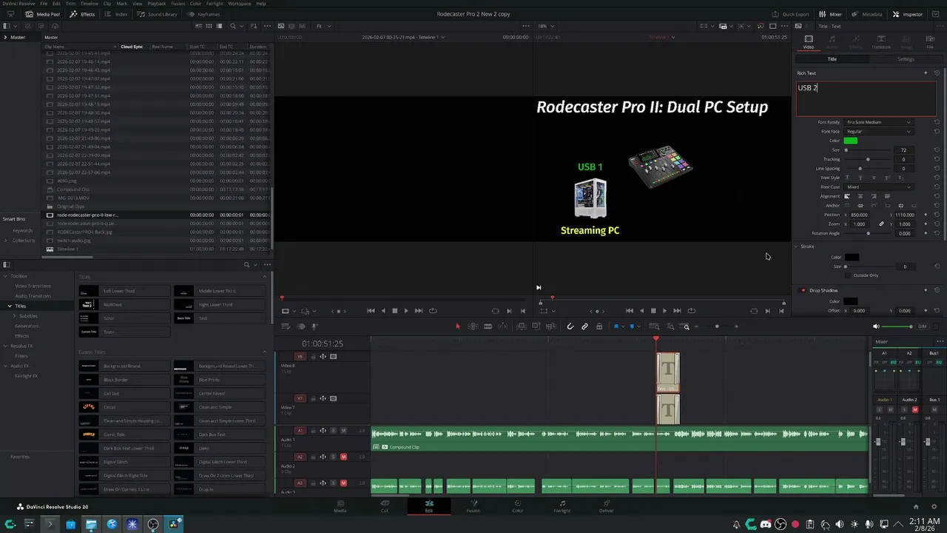
Task: Open the Fairlight menu
Action: coord(215,4)
